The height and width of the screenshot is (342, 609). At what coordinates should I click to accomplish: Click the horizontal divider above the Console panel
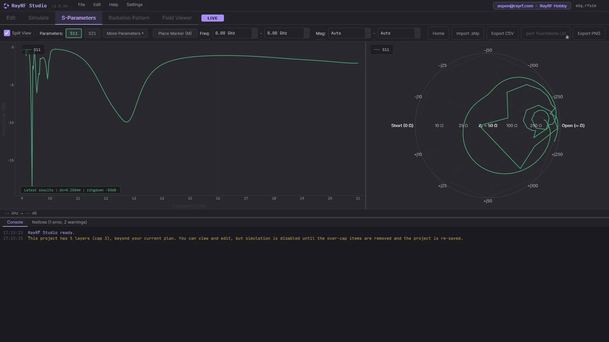[304, 218]
